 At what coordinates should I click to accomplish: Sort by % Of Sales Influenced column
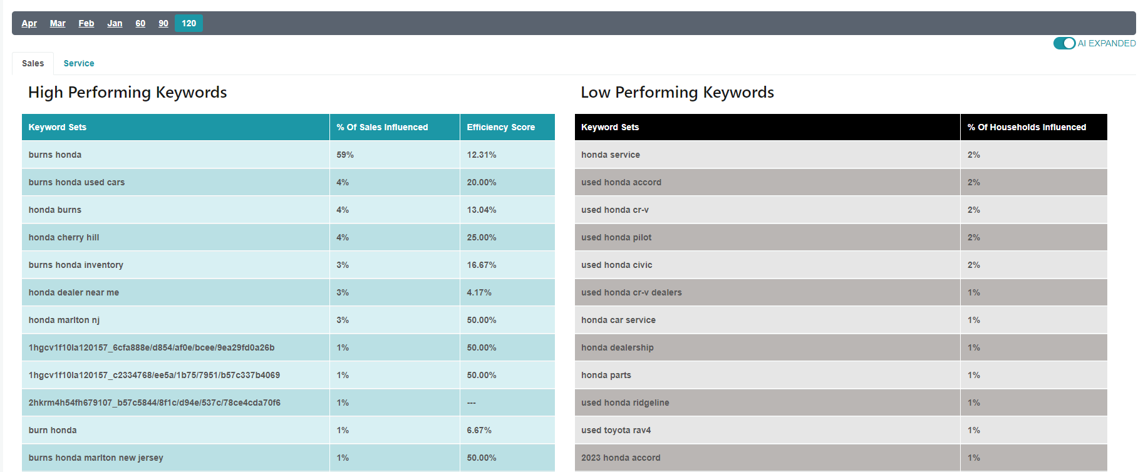coord(382,127)
